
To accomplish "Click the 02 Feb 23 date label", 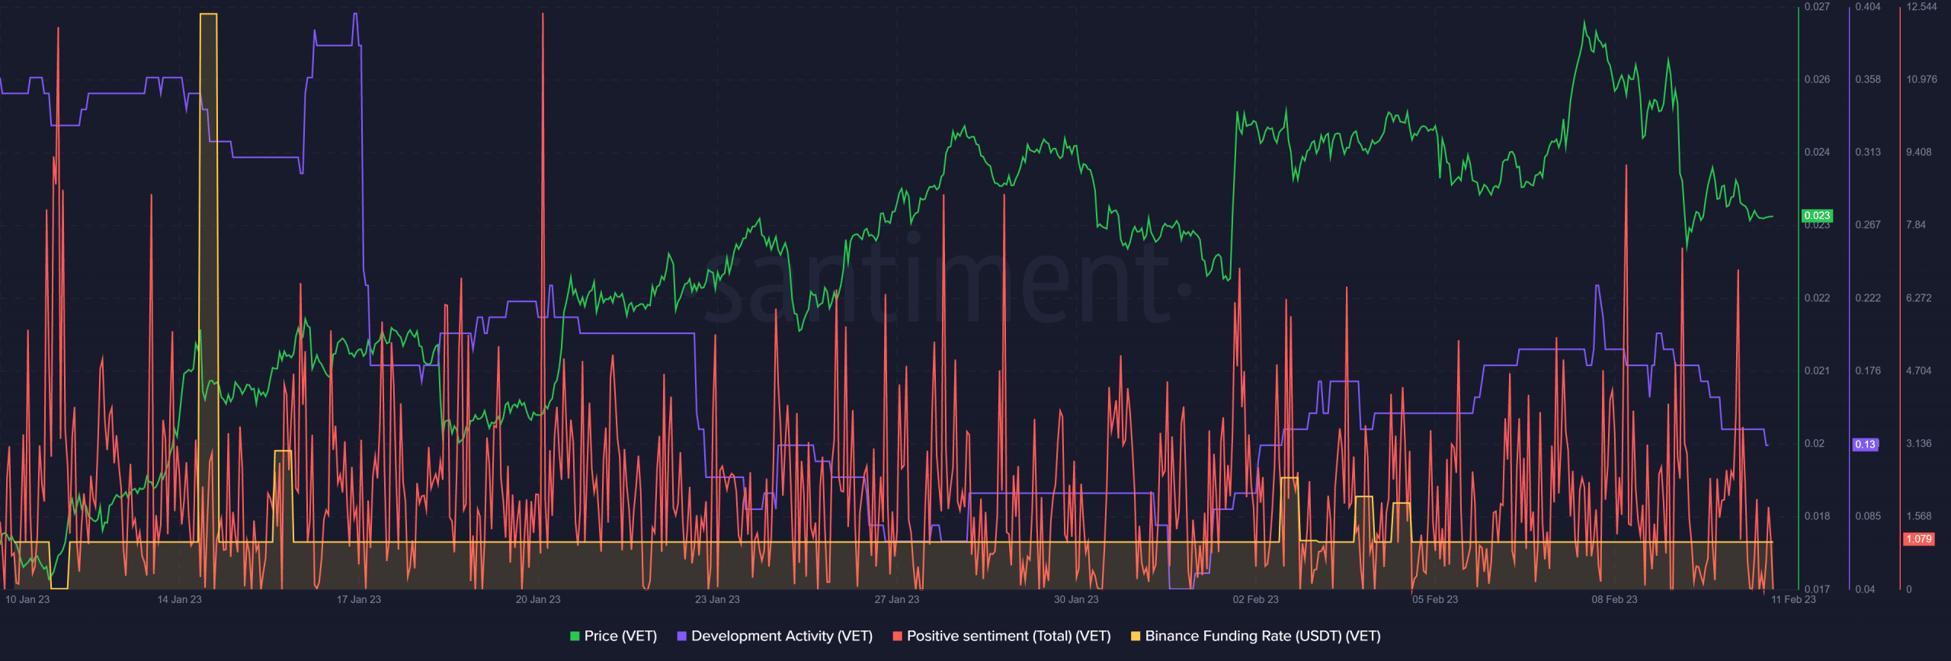I will tap(1256, 599).
